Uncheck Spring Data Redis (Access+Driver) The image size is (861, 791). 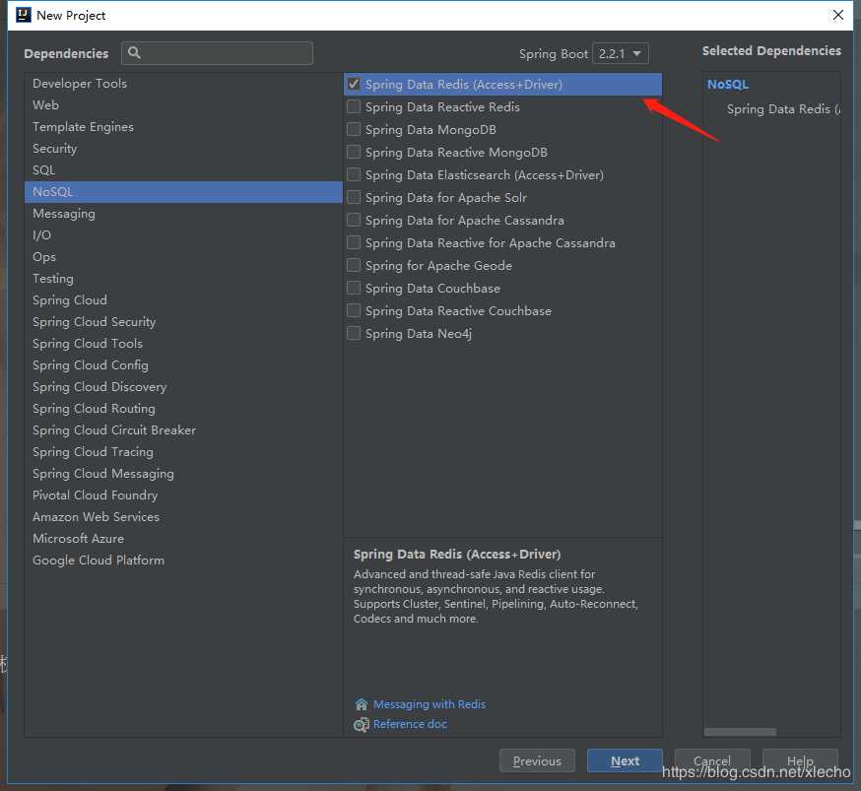(x=354, y=84)
